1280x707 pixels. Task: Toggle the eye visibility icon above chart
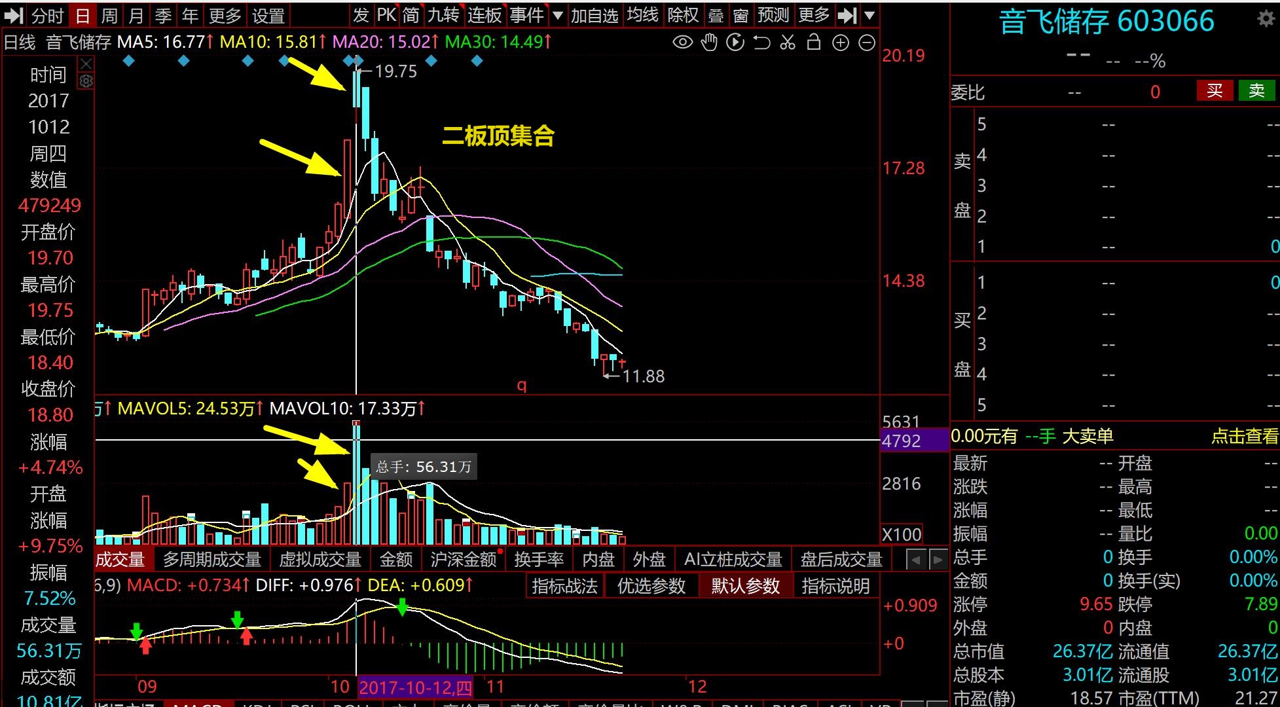(x=682, y=43)
